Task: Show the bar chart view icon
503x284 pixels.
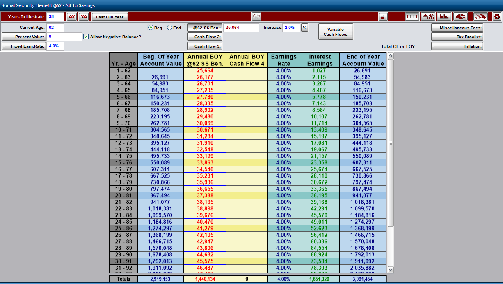Action: [444, 17]
